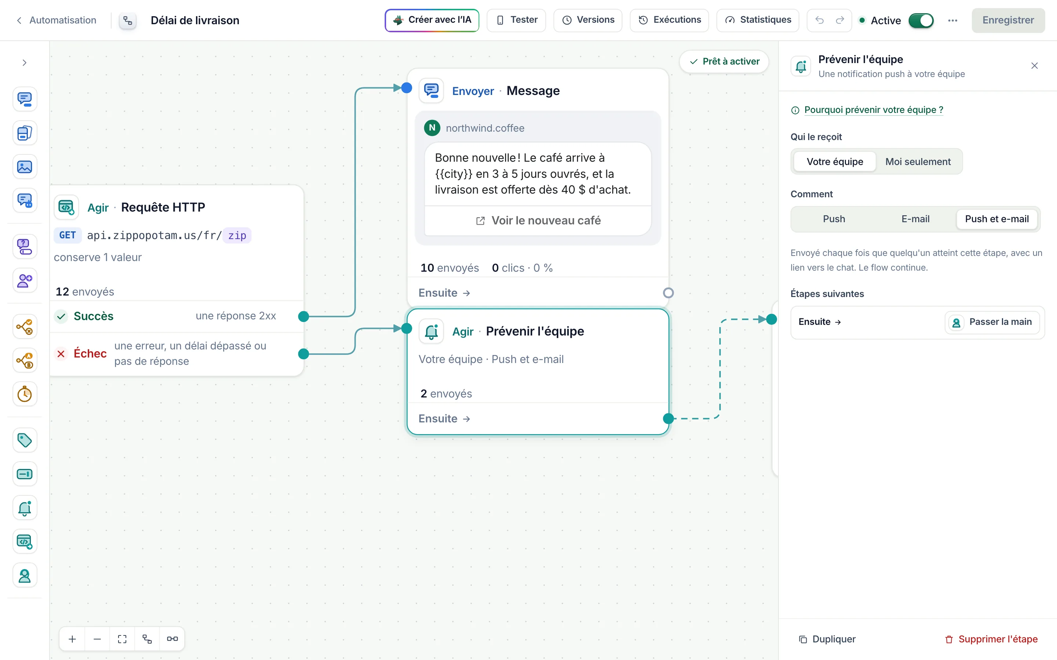
Task: Undo the last change
Action: 820,20
